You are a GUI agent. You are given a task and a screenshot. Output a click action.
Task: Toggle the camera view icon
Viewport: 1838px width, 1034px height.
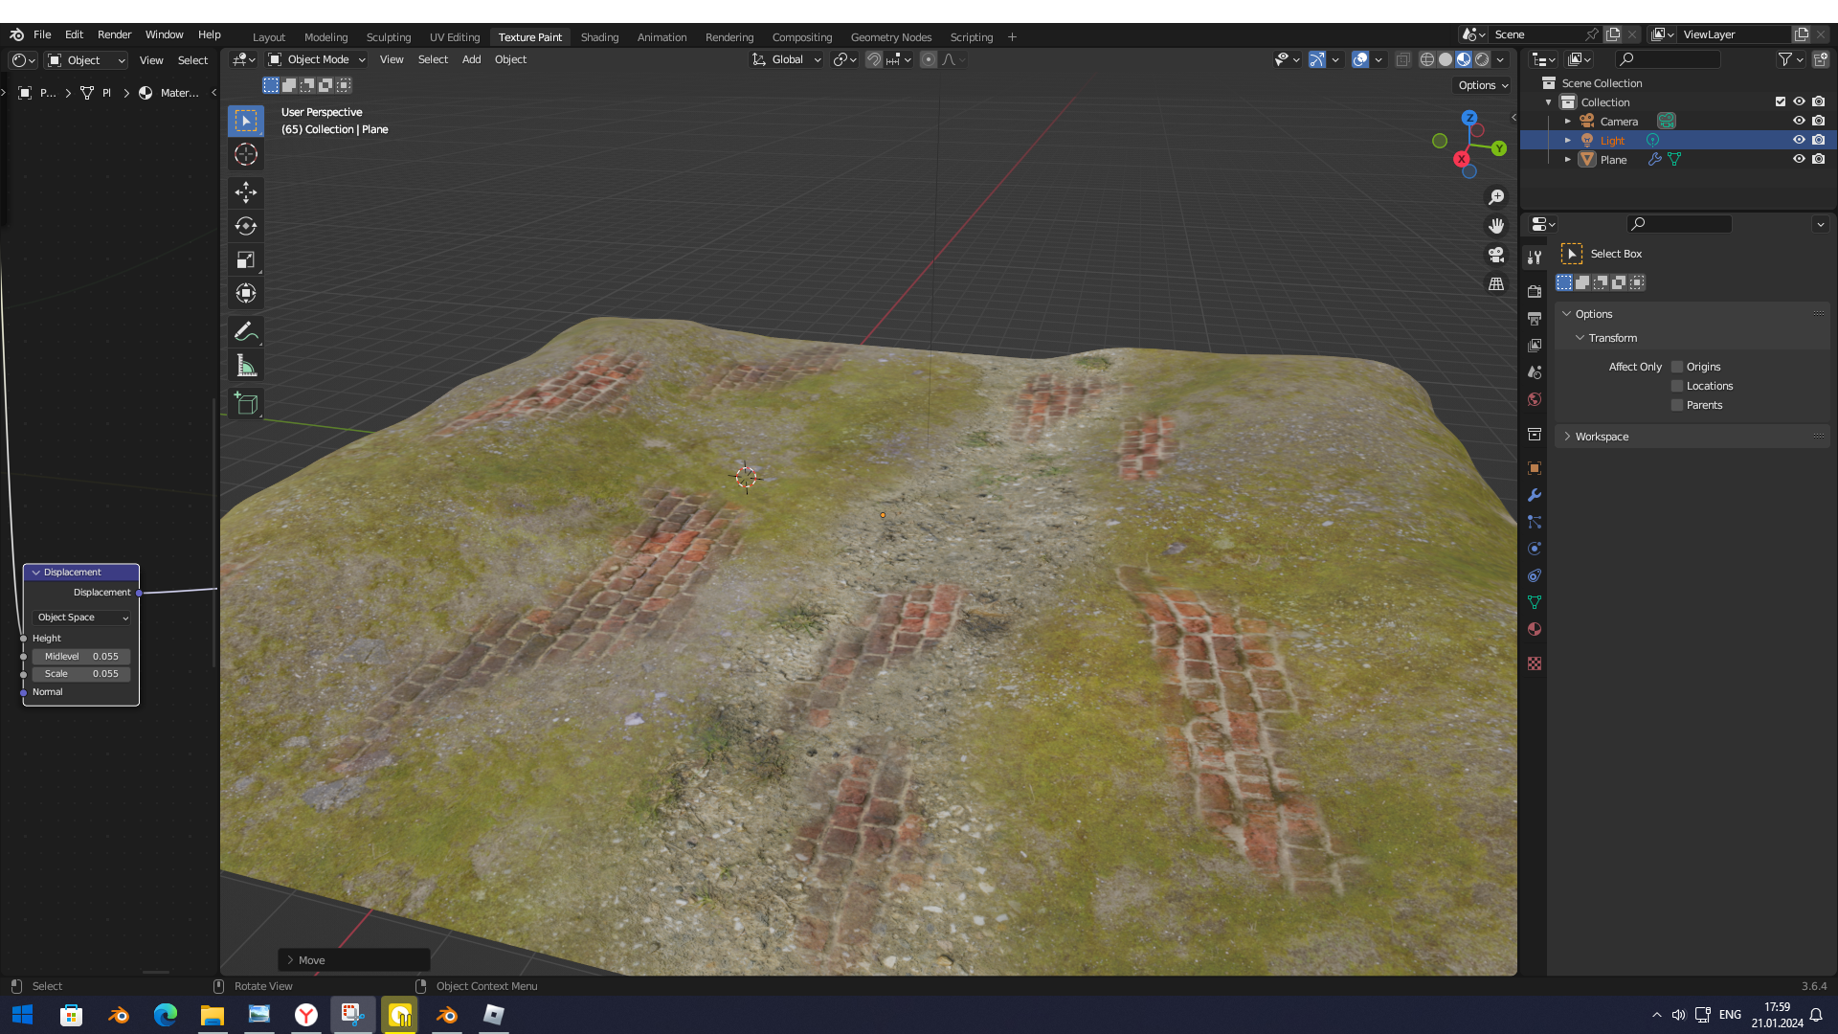1496,255
